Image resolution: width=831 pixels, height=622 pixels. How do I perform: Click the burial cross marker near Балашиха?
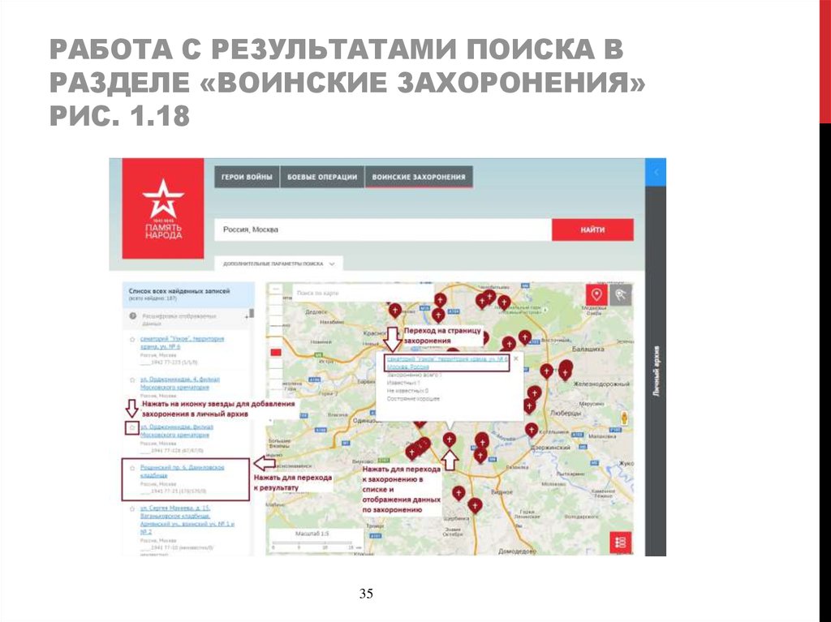(525, 337)
